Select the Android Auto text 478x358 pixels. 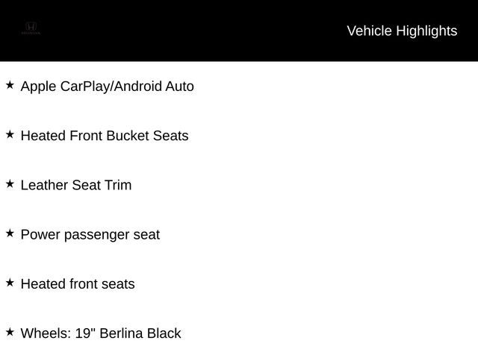[154, 87]
